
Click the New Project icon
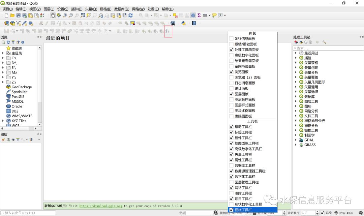pyautogui.click(x=6, y=15)
